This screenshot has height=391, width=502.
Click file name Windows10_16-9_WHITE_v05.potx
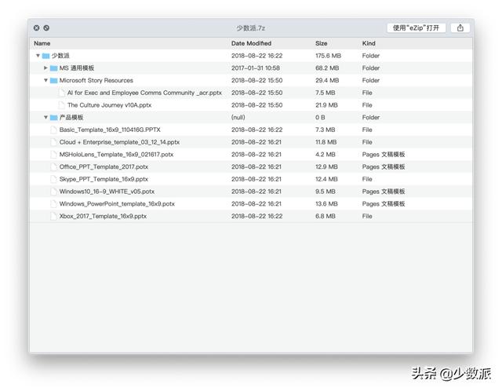pos(107,192)
